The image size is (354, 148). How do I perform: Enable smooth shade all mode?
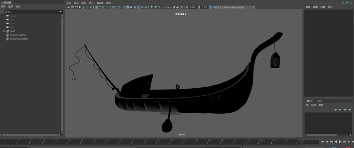(128, 7)
